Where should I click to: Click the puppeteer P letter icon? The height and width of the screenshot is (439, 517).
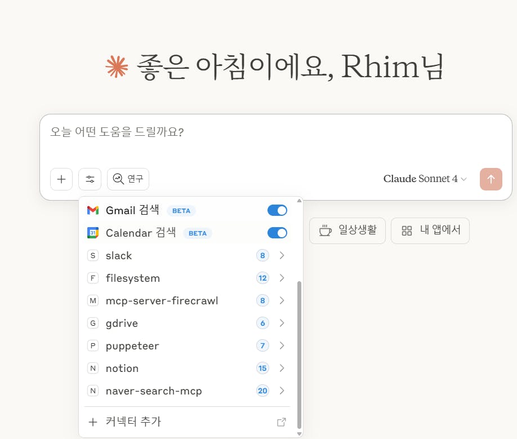(93, 345)
